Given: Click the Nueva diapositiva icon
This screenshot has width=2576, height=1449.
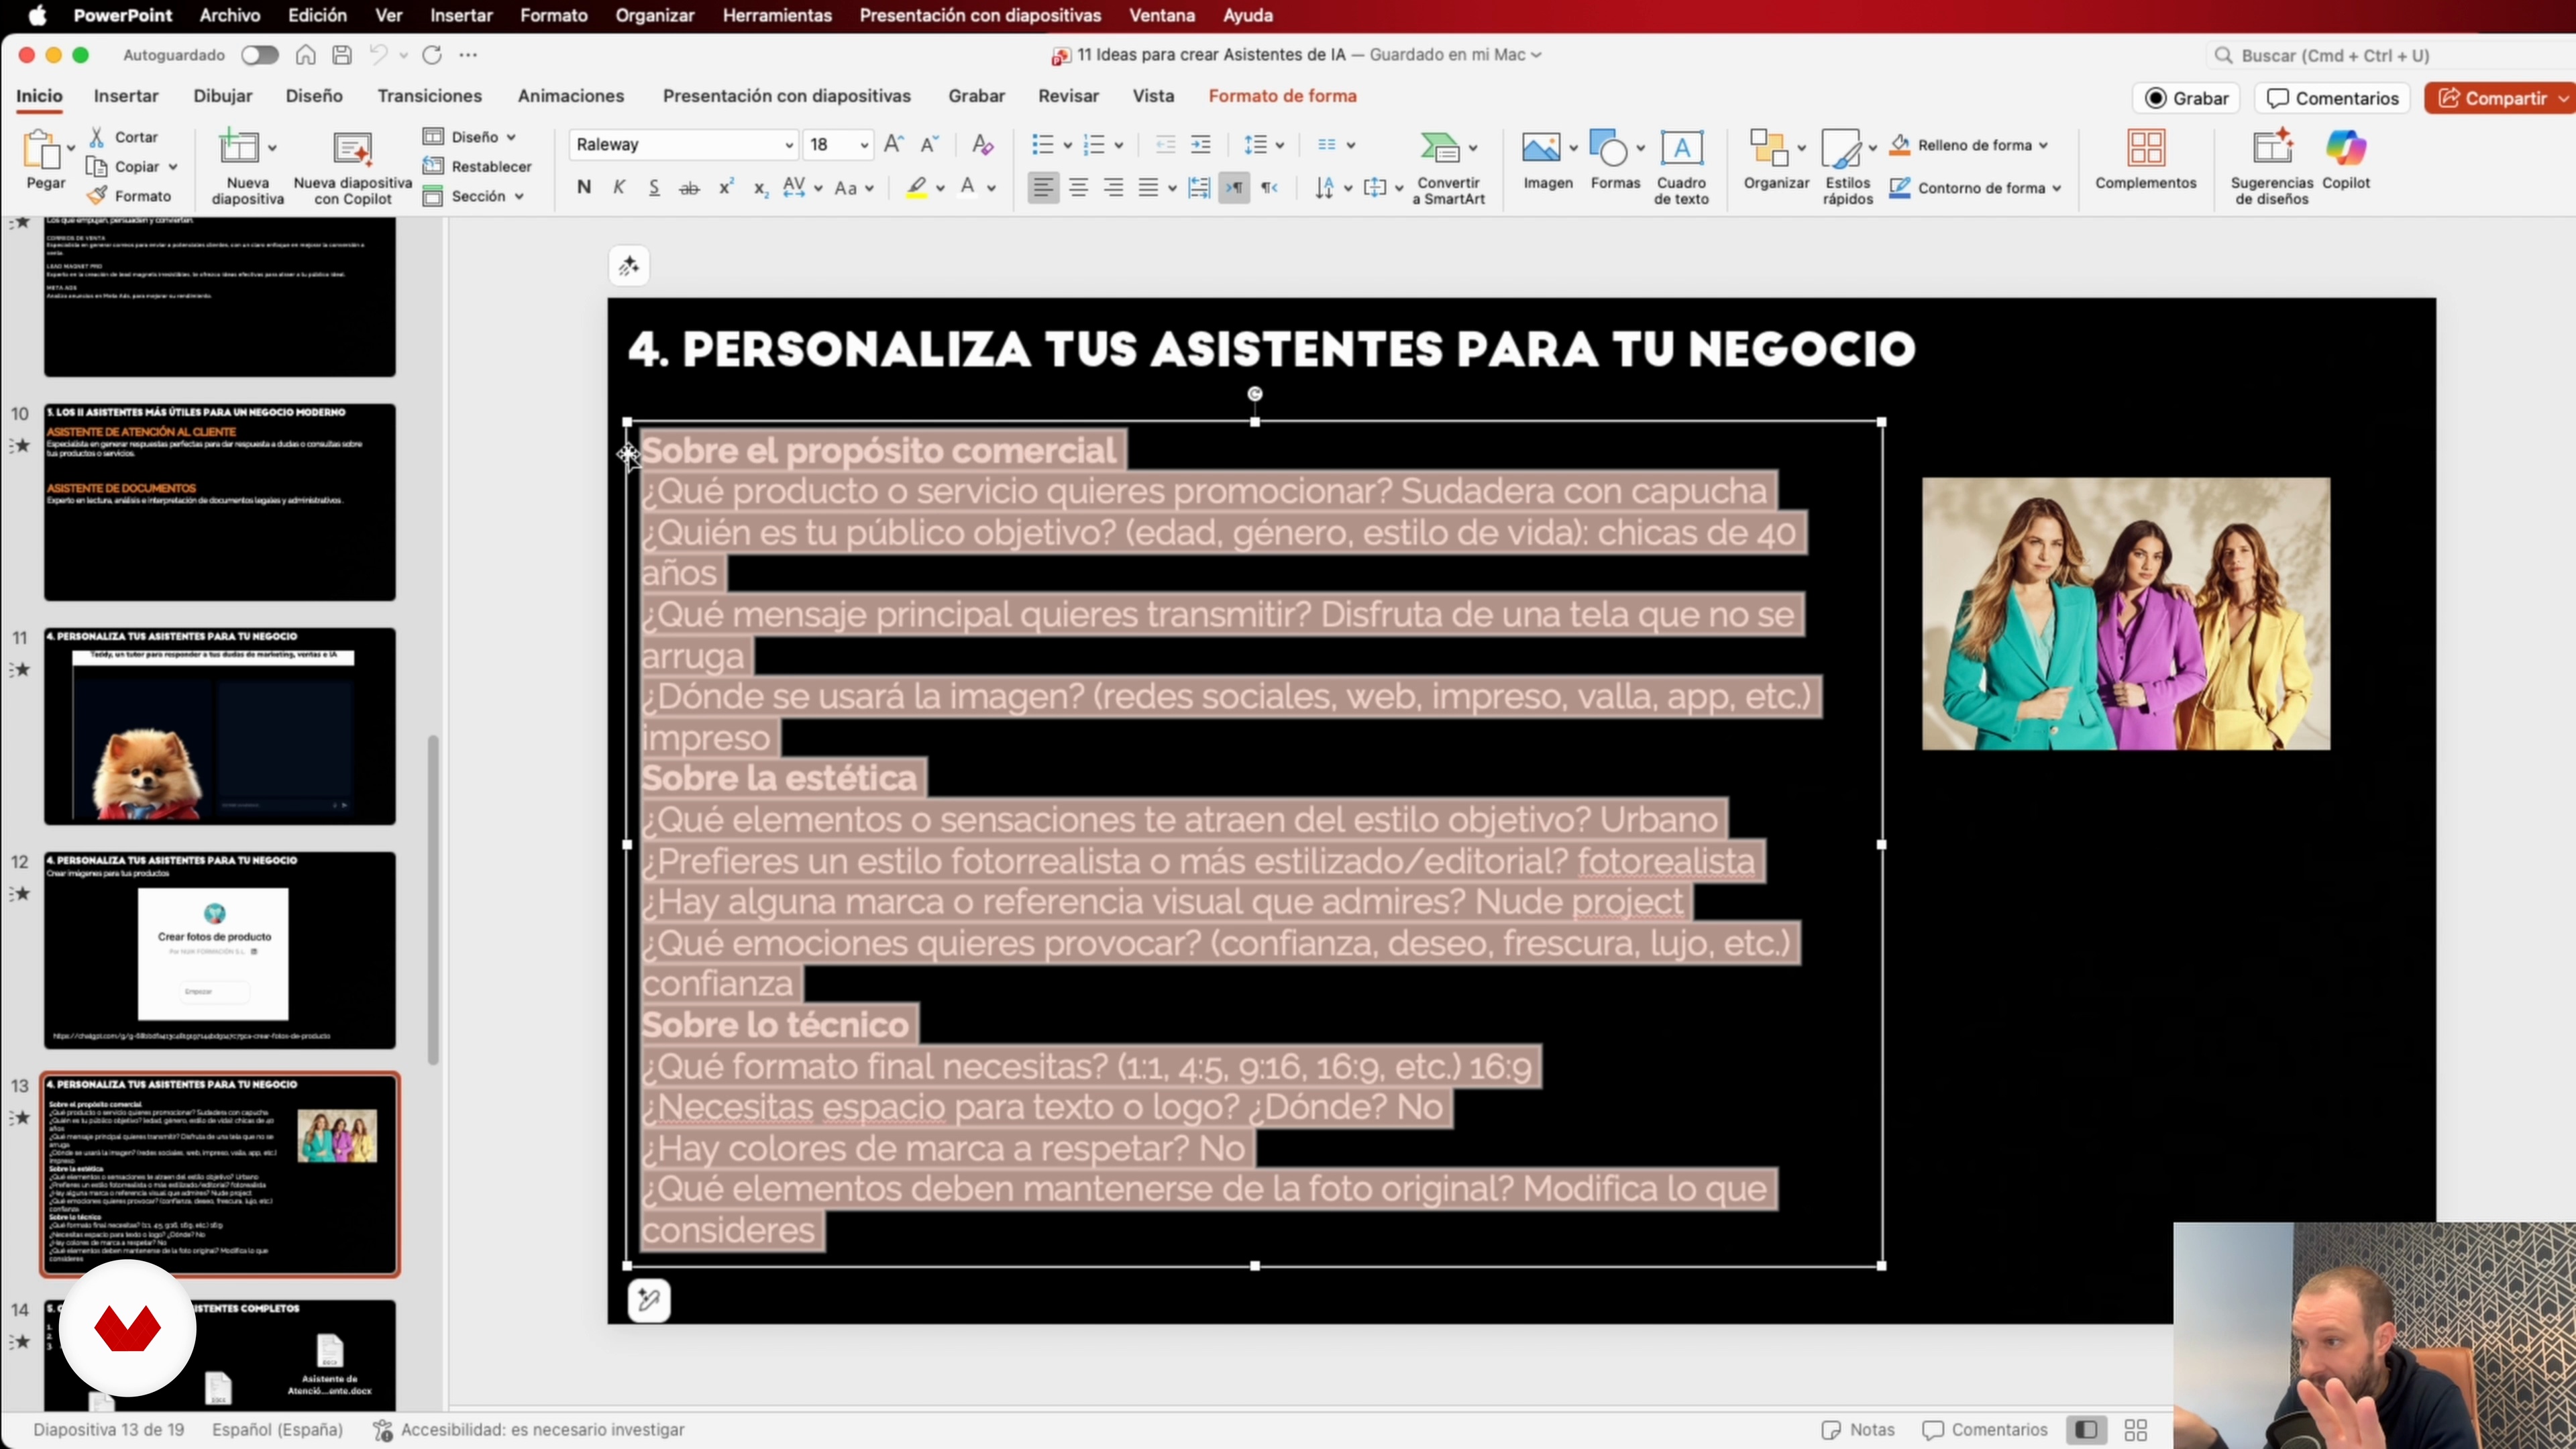Looking at the screenshot, I should tap(239, 148).
